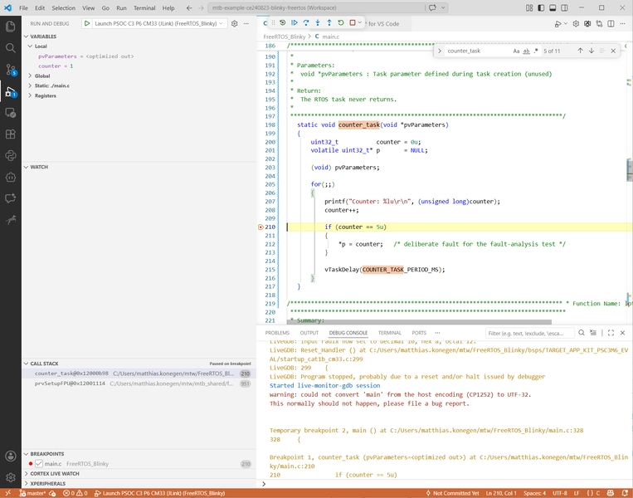Switch to the PORTS tab
Viewport: 633px width, 498px height.
click(x=419, y=333)
